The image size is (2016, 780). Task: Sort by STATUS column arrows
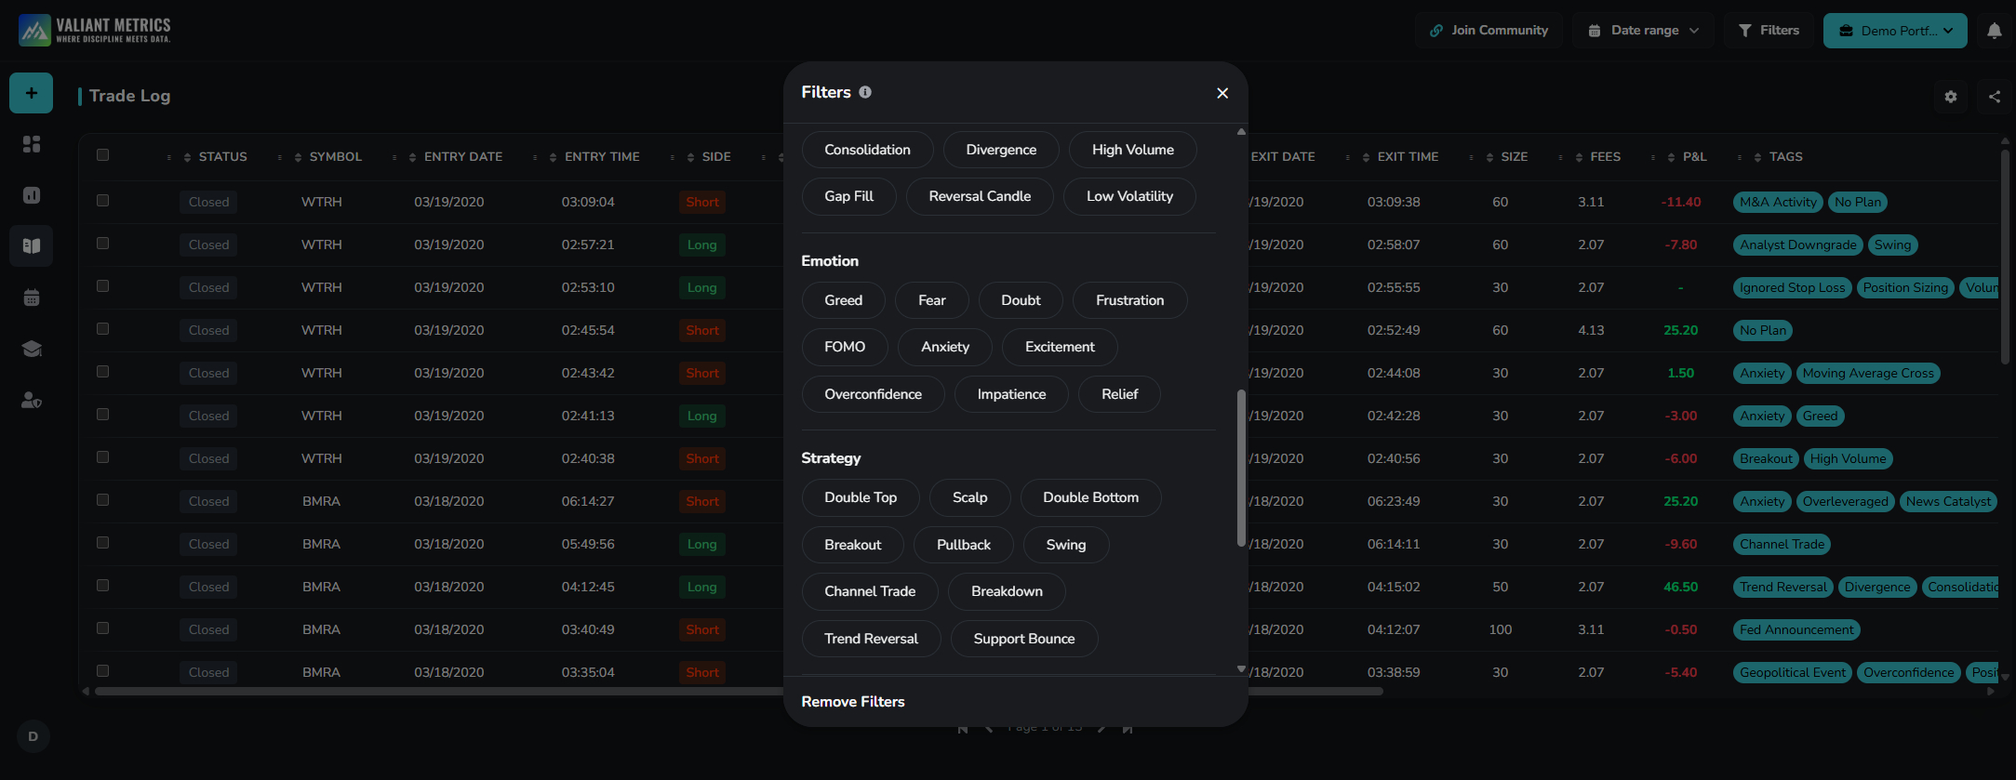tap(188, 157)
